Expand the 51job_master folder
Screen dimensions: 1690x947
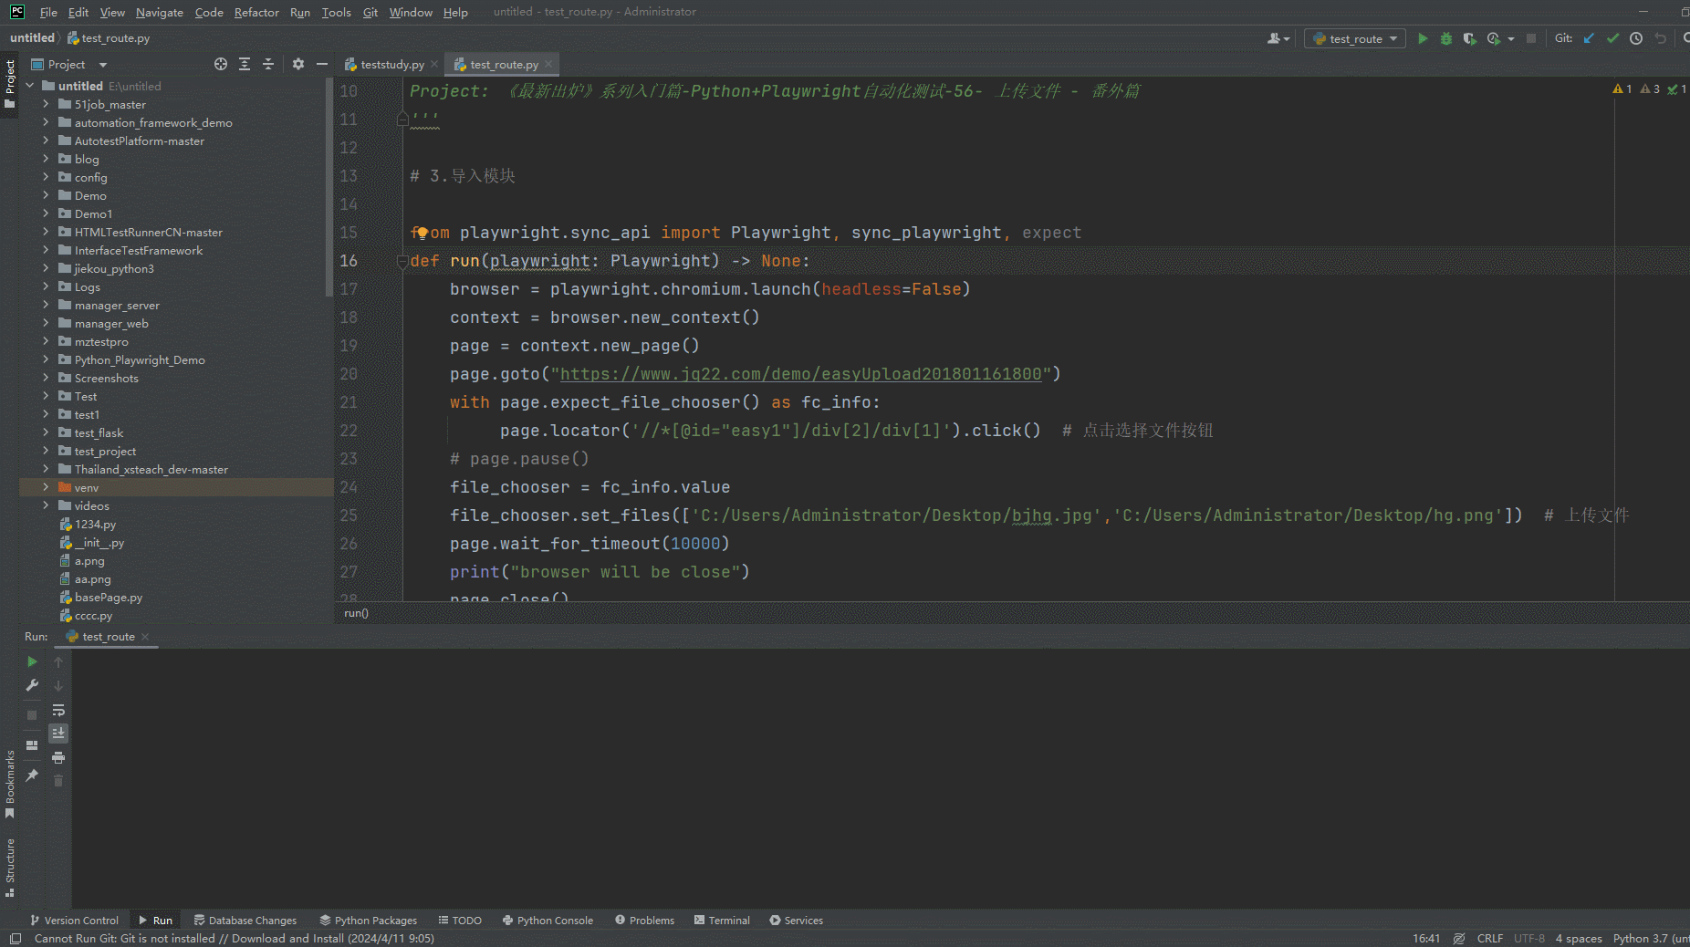pyautogui.click(x=46, y=104)
